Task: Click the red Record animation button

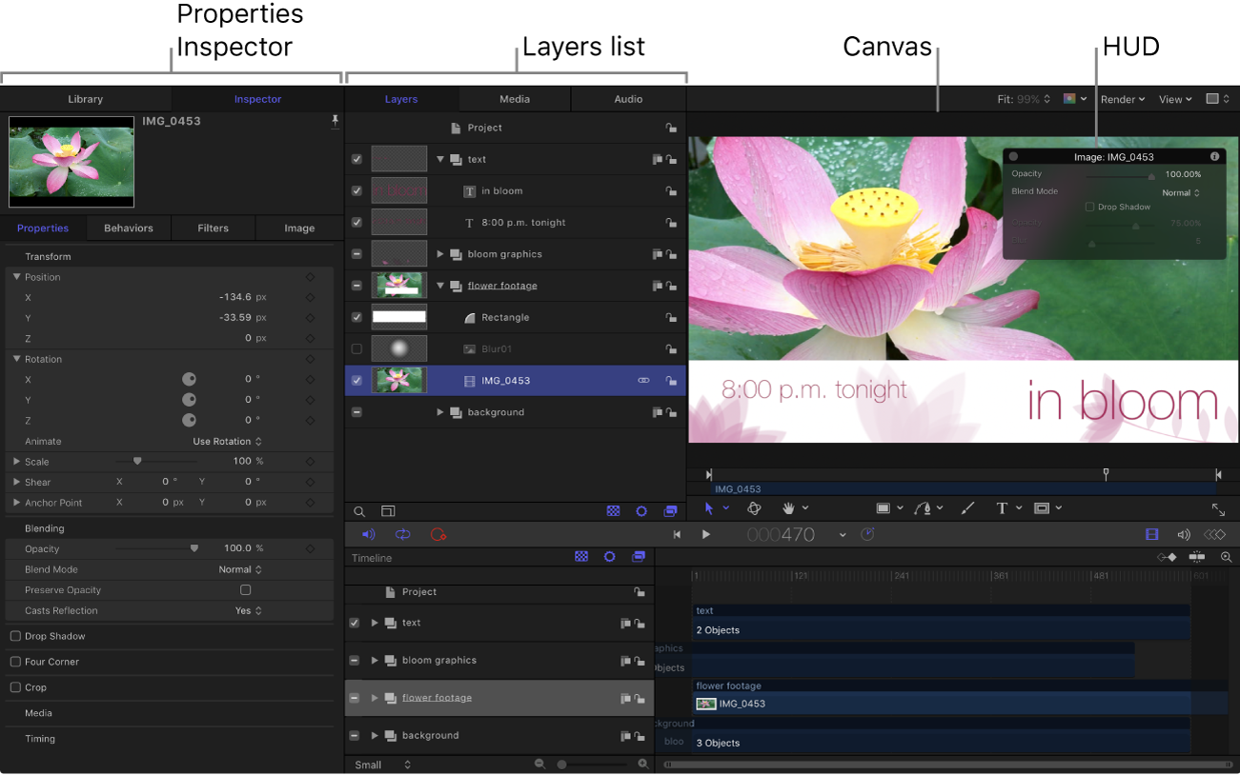Action: 437,534
